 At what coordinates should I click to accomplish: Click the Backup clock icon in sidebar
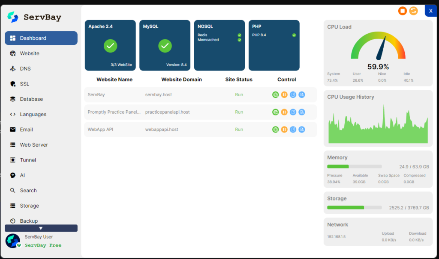coord(12,221)
